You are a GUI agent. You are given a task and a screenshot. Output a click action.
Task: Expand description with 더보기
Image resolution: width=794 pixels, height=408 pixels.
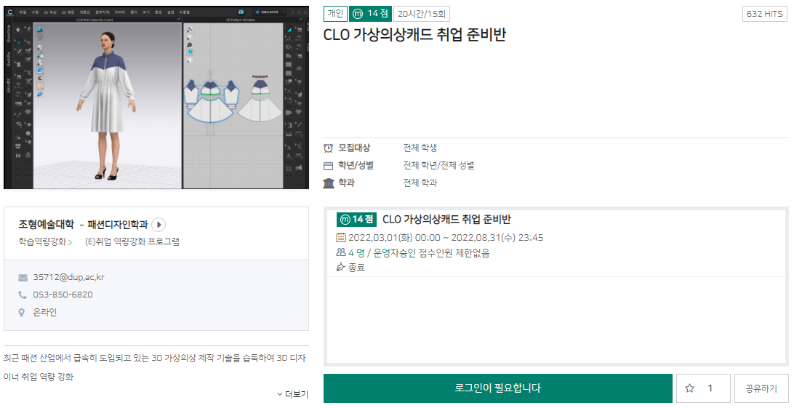292,394
